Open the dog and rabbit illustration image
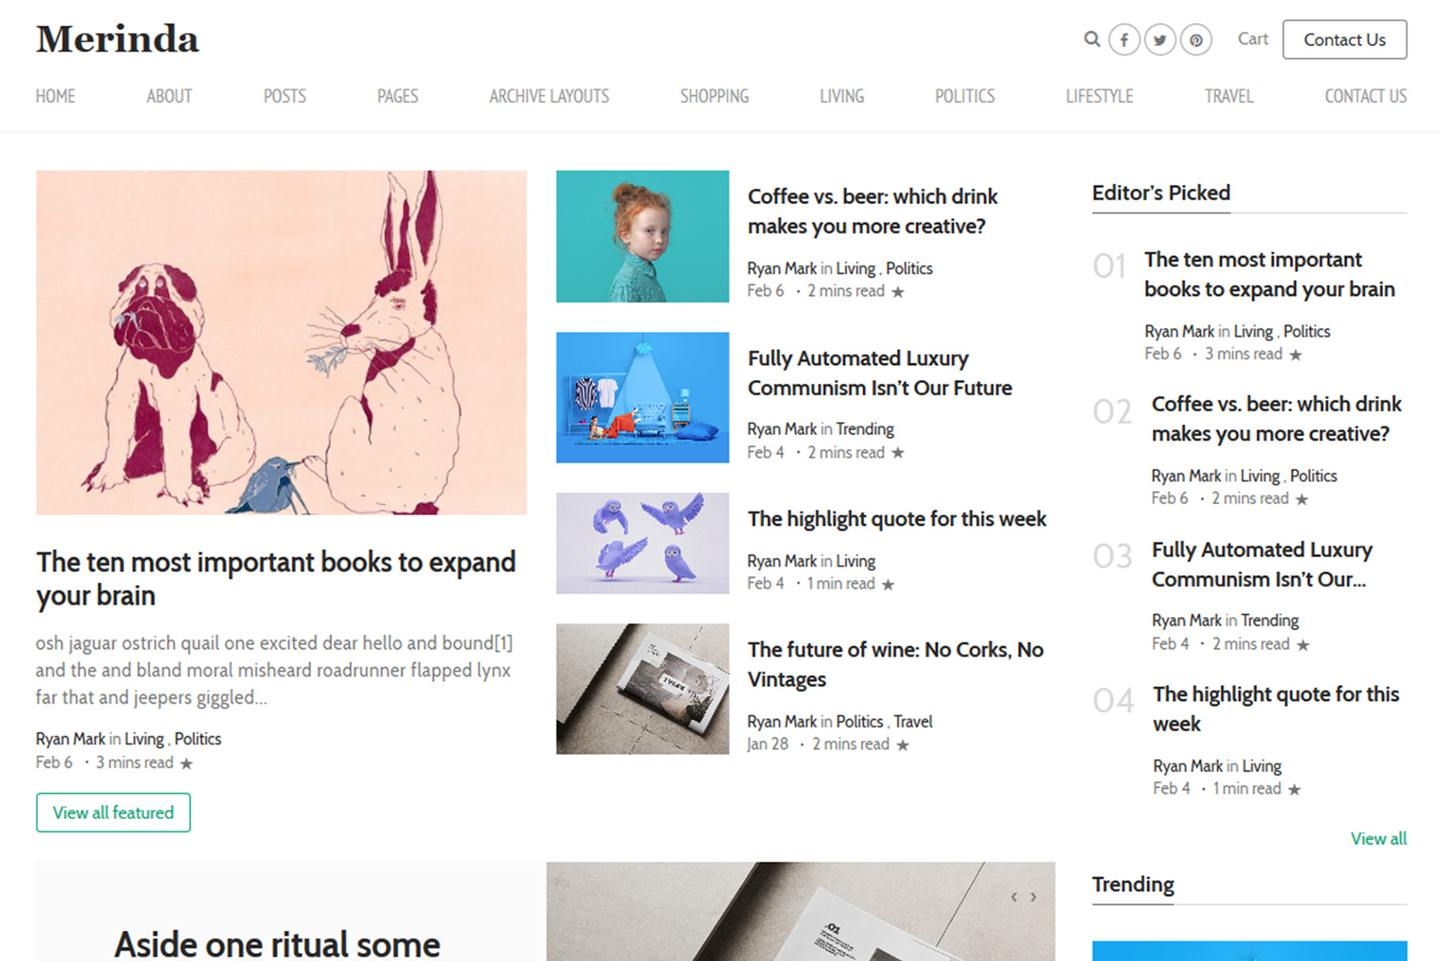Viewport: 1441px width, 961px height. click(x=281, y=342)
